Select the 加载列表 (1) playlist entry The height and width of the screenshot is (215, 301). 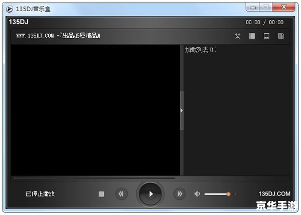coord(201,50)
